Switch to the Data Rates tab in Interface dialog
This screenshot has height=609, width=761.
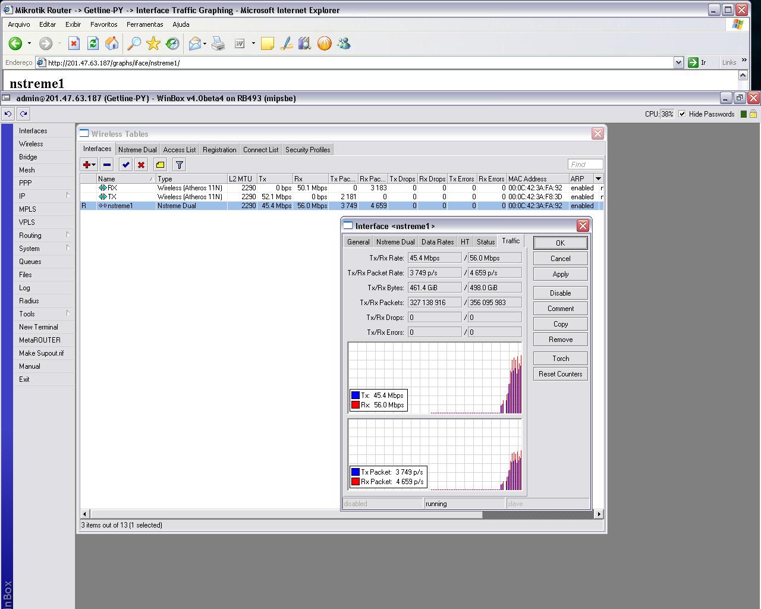point(438,242)
